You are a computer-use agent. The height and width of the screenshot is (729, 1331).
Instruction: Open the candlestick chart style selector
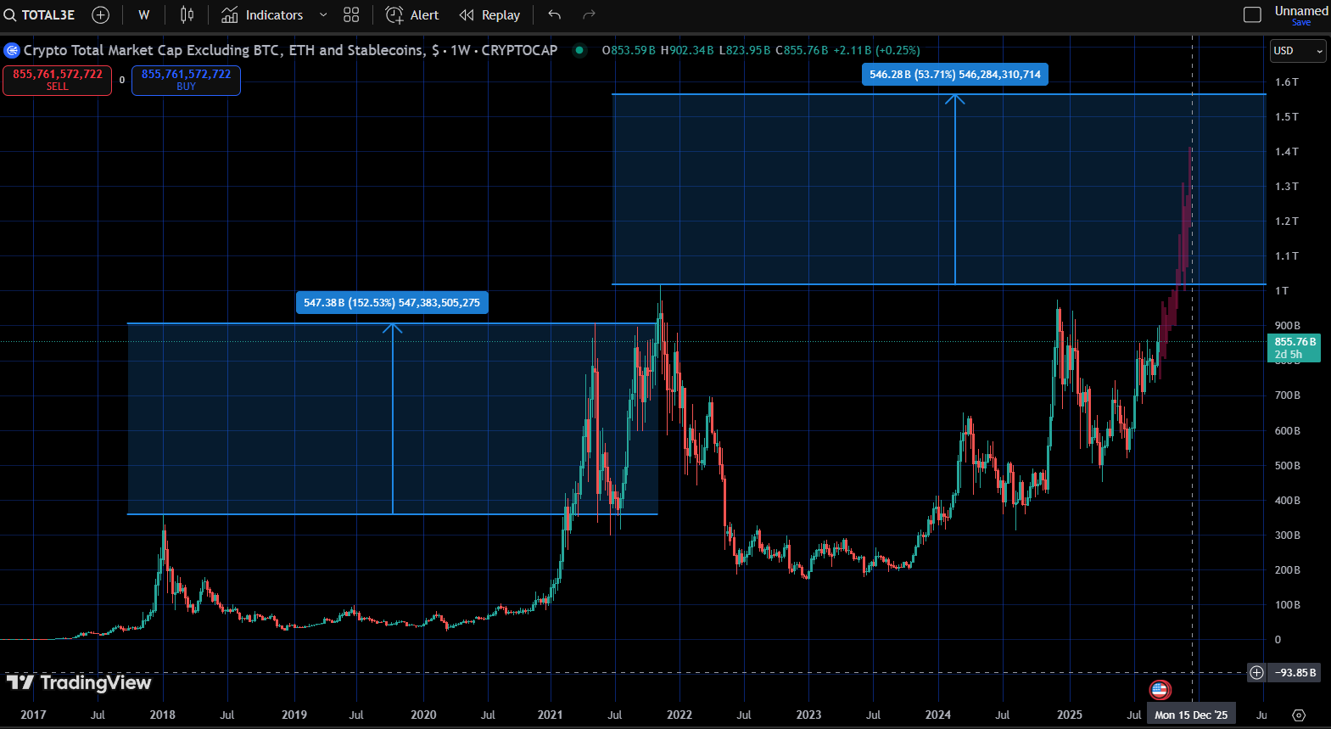coord(187,15)
